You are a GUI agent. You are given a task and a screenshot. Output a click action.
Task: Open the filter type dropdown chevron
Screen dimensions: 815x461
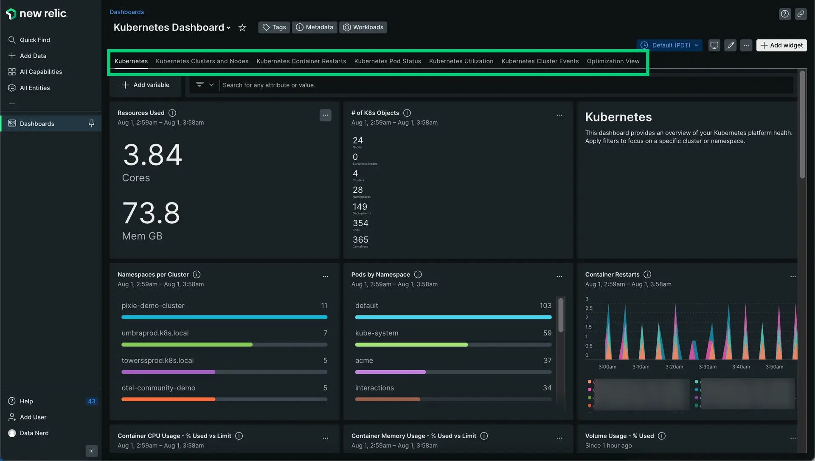point(211,85)
